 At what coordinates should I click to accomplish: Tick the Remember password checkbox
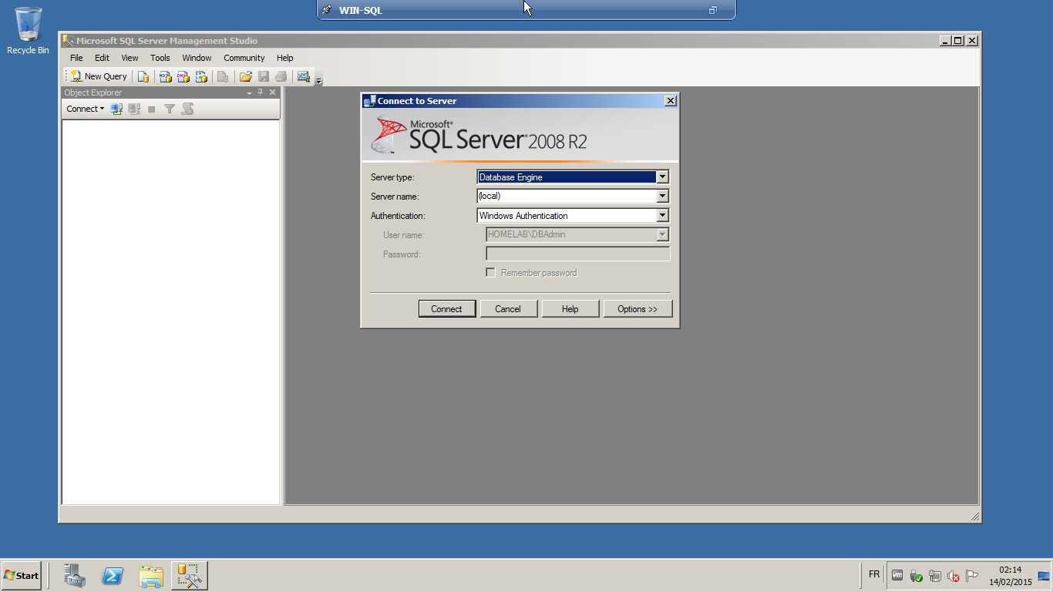490,273
